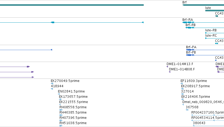Click the 367568 double-arrow feature
This screenshot has height=127, width=224.
(x=187, y=110)
